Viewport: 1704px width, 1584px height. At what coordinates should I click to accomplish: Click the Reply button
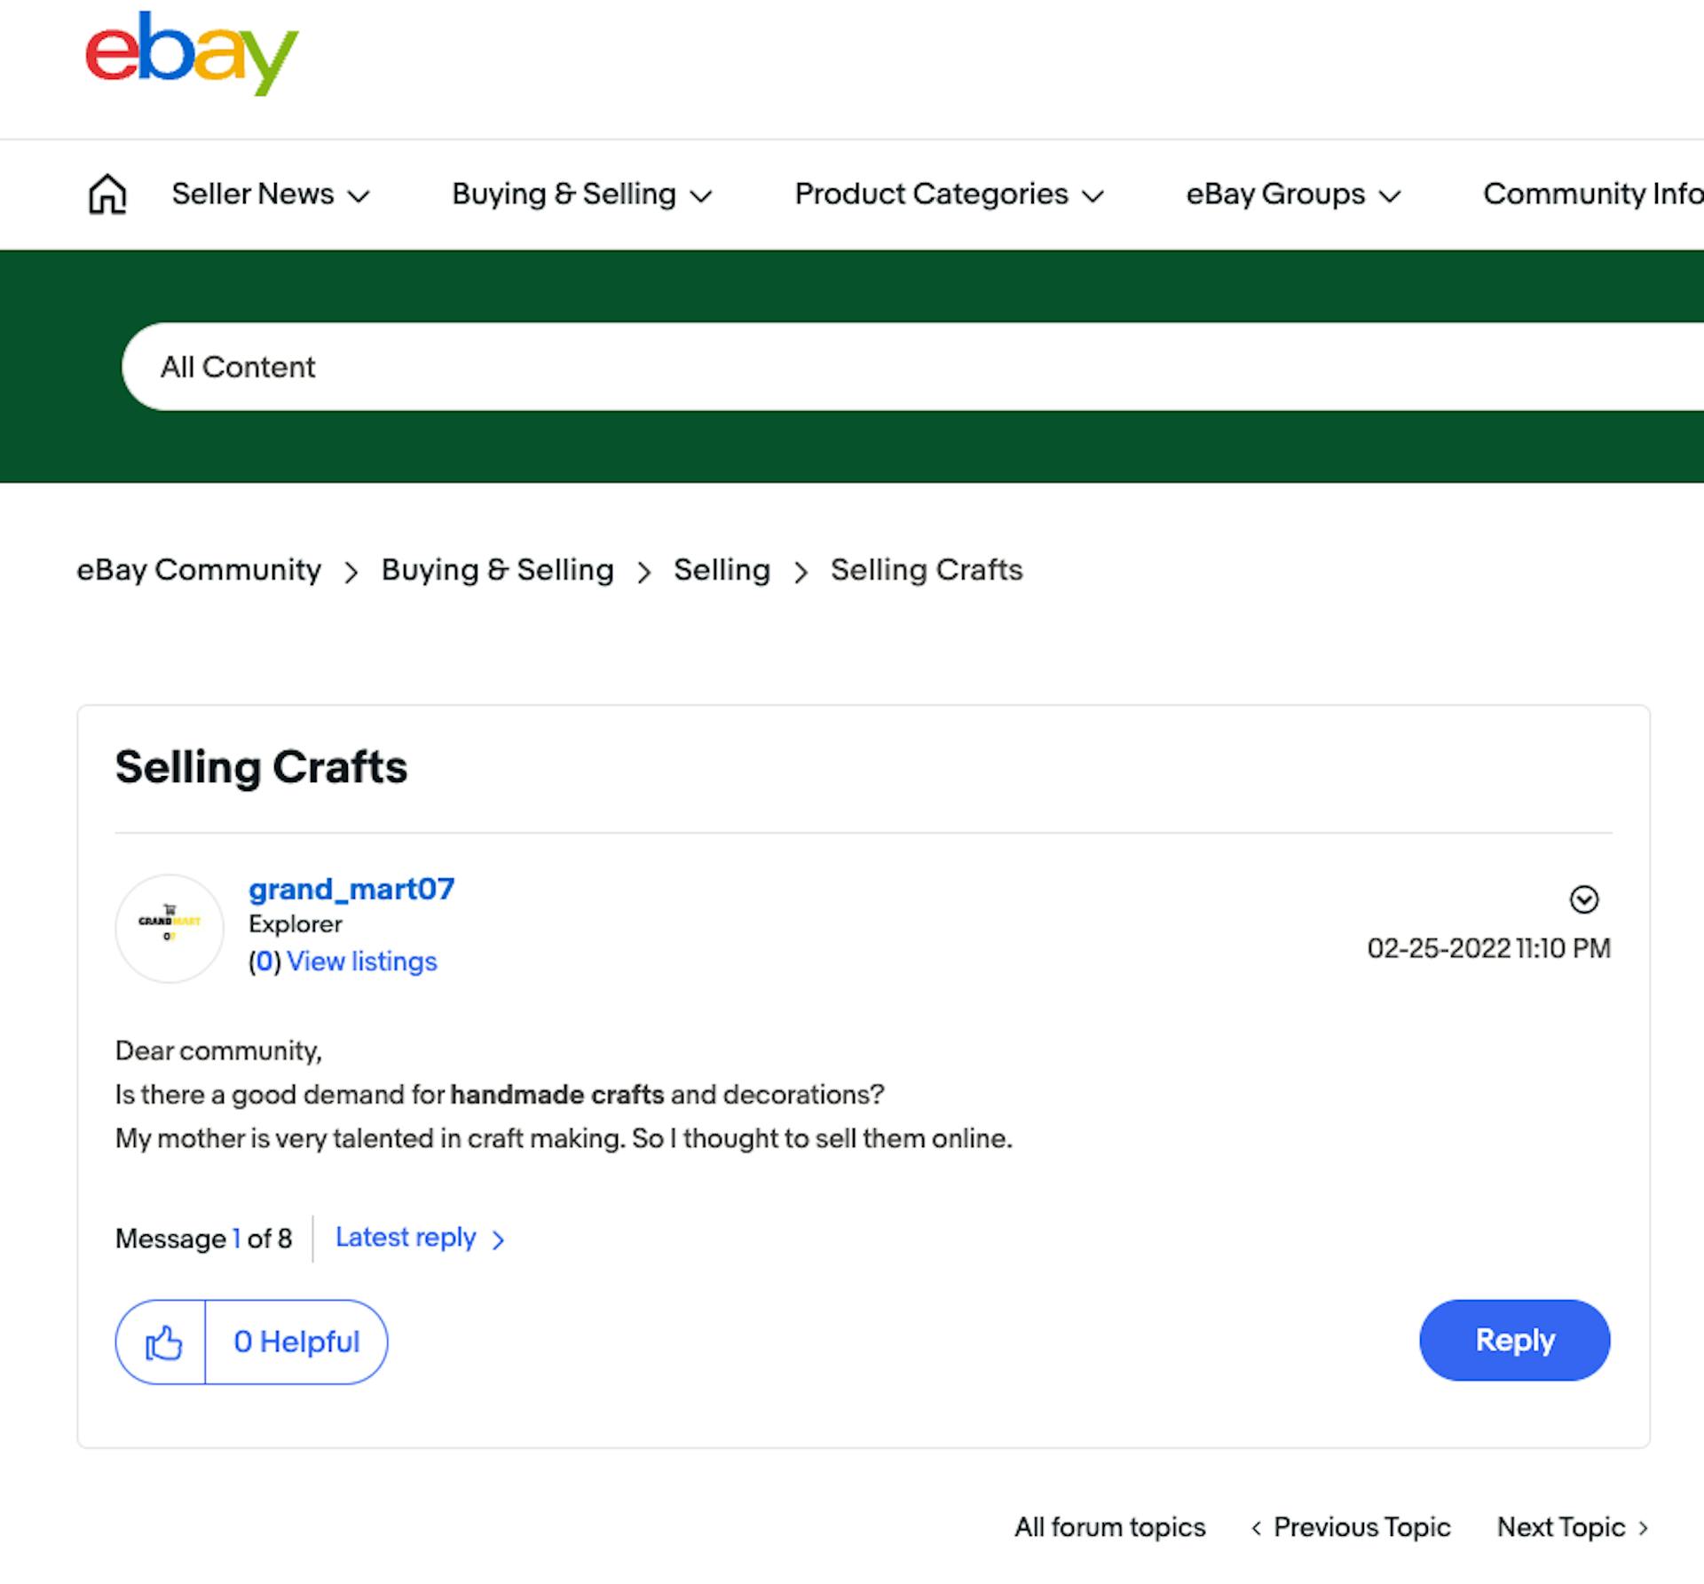tap(1514, 1341)
